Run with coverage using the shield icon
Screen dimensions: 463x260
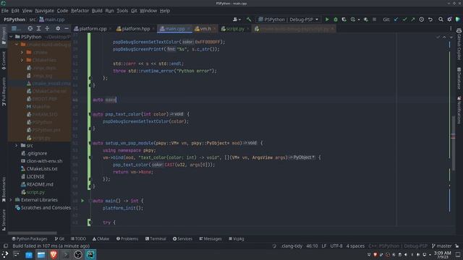tap(344, 19)
